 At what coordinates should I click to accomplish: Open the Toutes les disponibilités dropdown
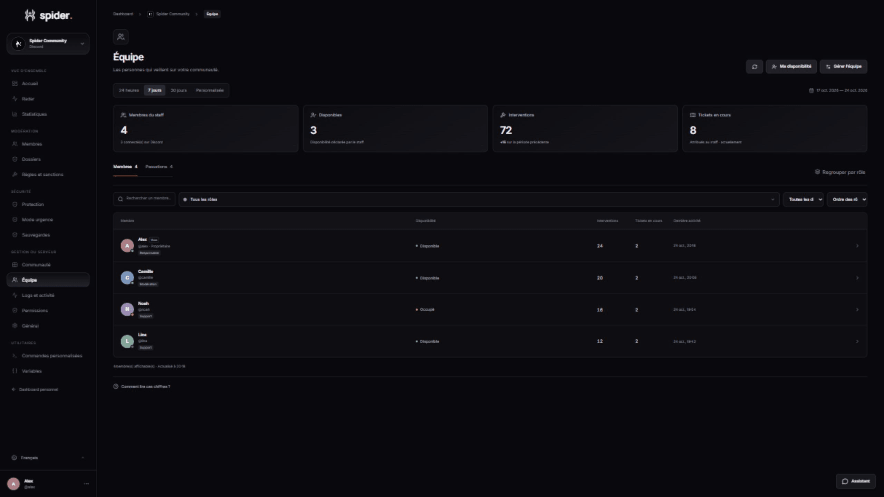tap(803, 199)
